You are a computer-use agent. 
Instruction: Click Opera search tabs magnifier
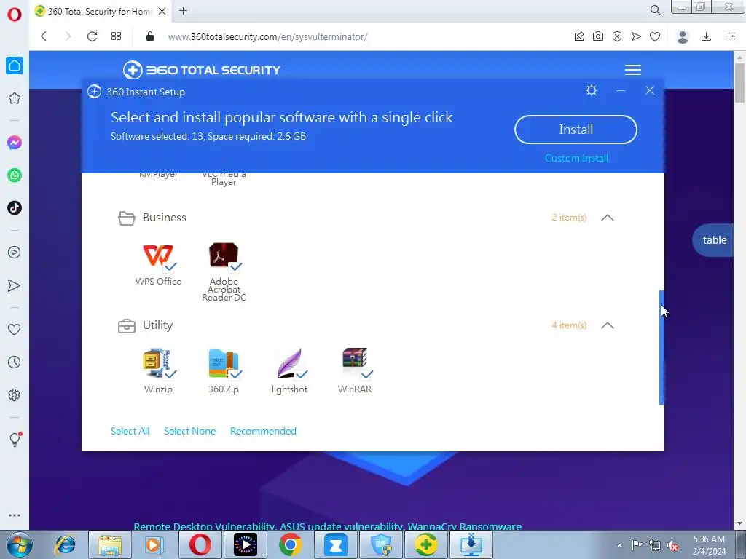click(655, 10)
